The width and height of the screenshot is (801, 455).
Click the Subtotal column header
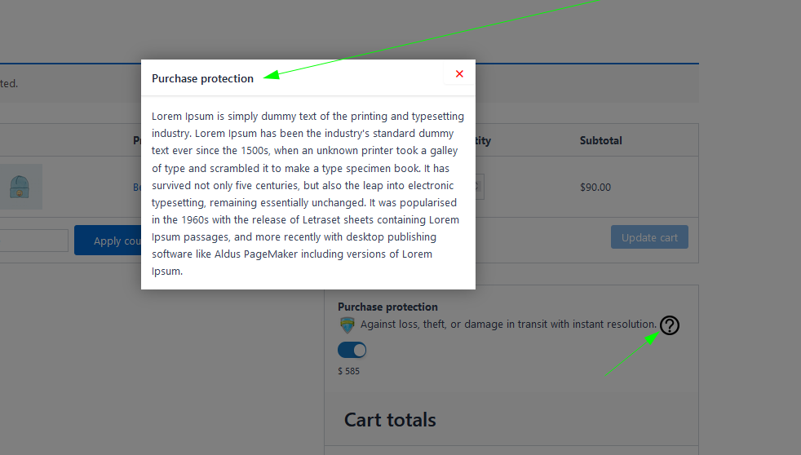[600, 140]
